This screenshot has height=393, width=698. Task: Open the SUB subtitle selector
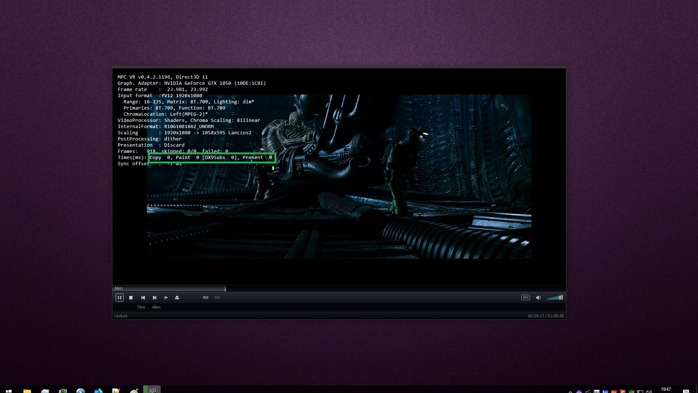coord(217,298)
